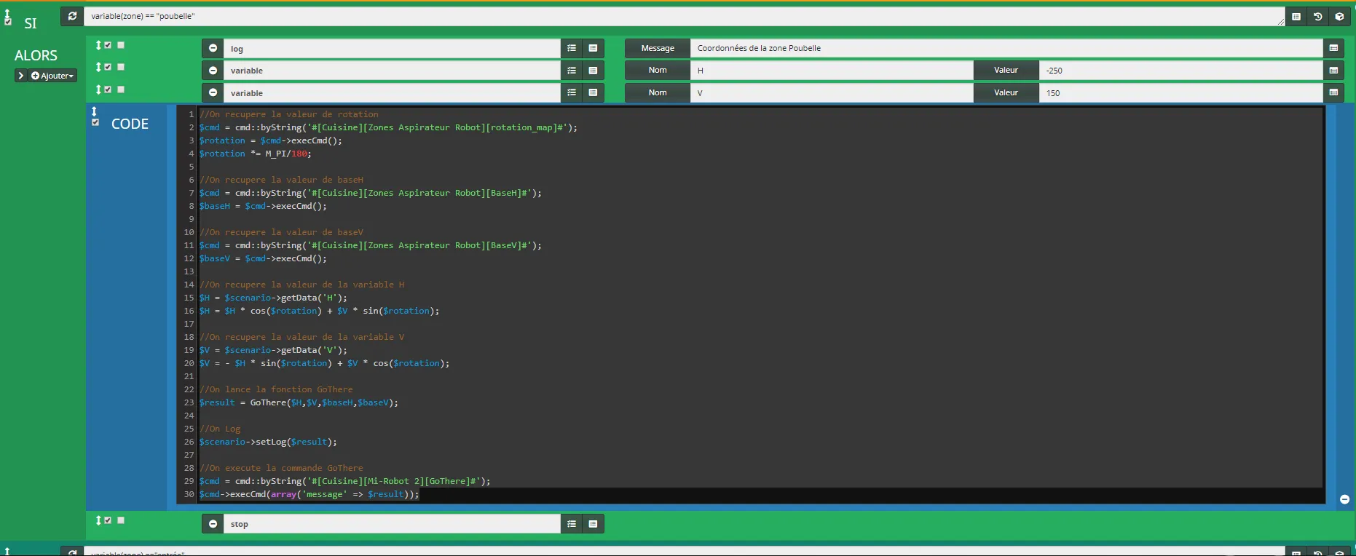Uncheck the enabled checkbox on the V variable row
The image size is (1356, 556).
[108, 90]
